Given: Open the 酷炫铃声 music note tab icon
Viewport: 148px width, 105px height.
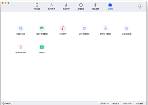Looking at the screenshot, I should pyautogui.click(x=66, y=5).
